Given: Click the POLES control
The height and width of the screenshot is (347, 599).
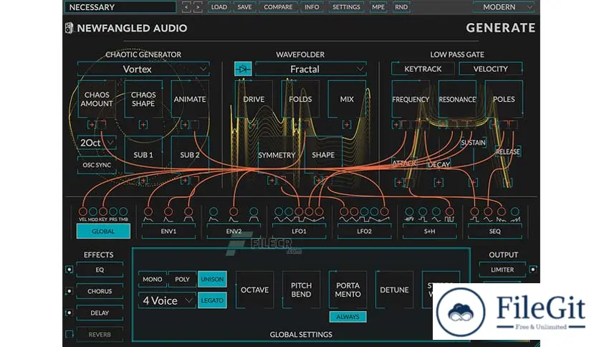Looking at the screenshot, I should click(x=504, y=99).
